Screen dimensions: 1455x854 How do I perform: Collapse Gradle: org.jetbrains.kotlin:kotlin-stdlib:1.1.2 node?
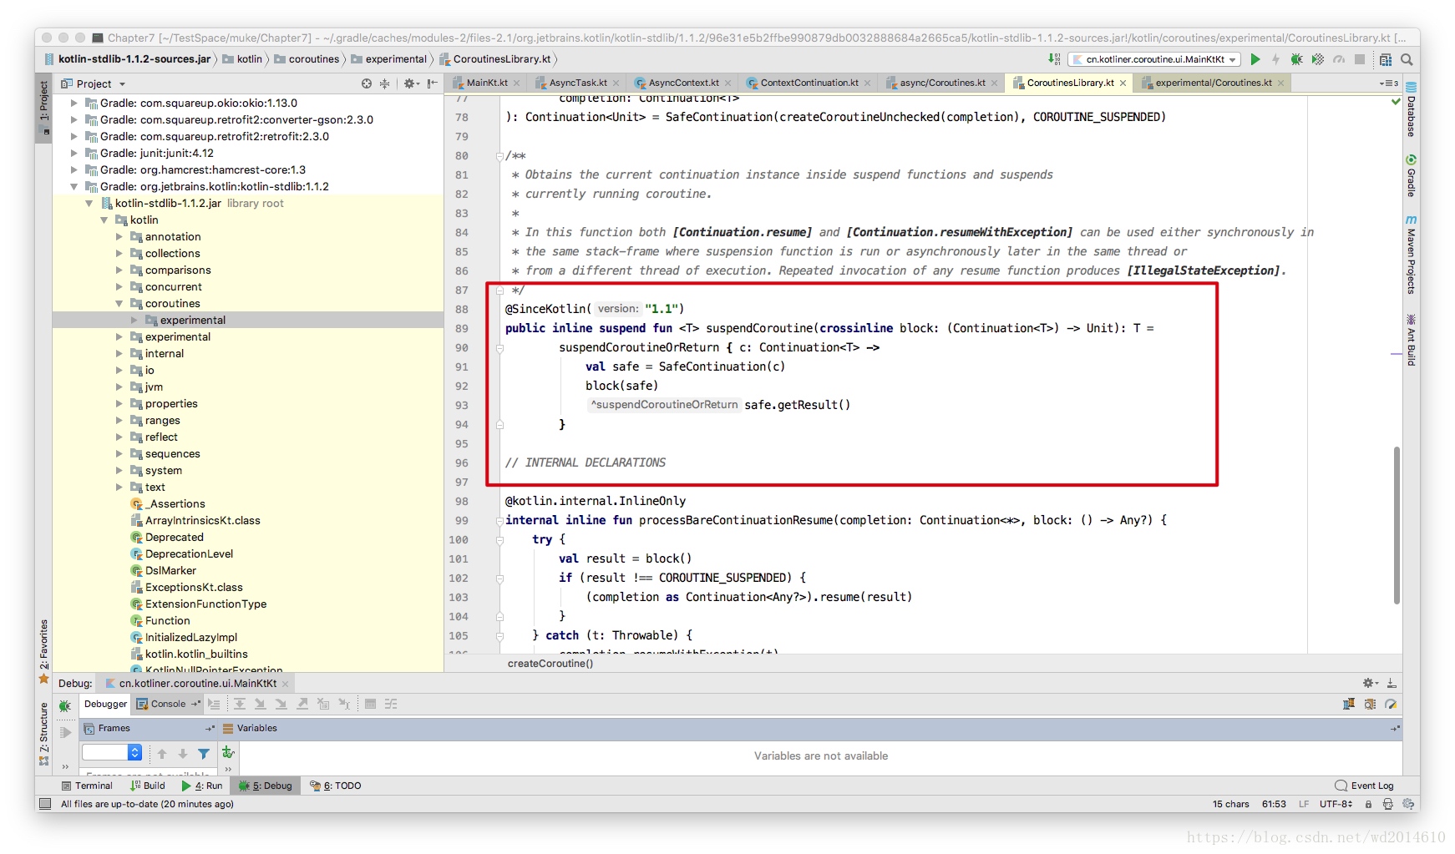coord(74,187)
